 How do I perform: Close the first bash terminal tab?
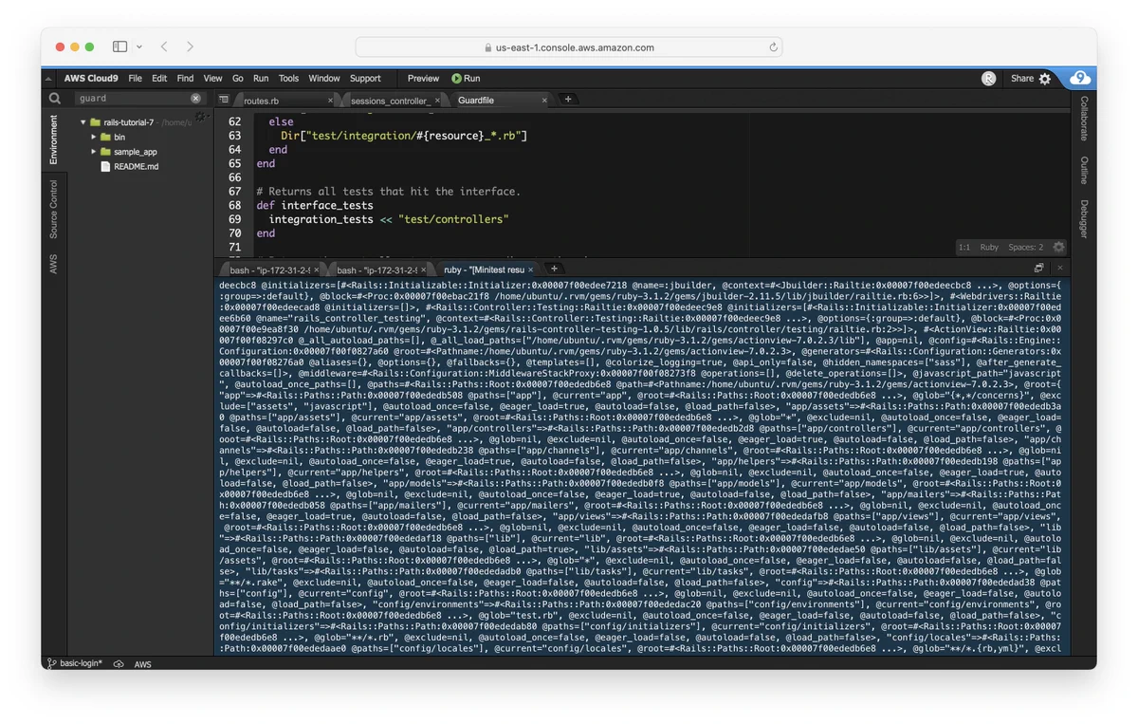pos(319,269)
